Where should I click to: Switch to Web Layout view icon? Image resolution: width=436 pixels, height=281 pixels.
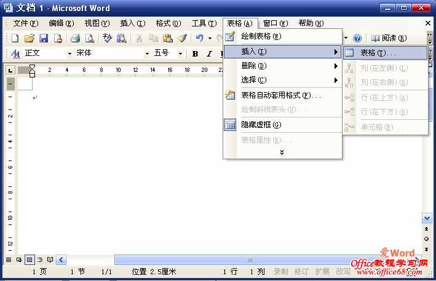click(x=19, y=260)
